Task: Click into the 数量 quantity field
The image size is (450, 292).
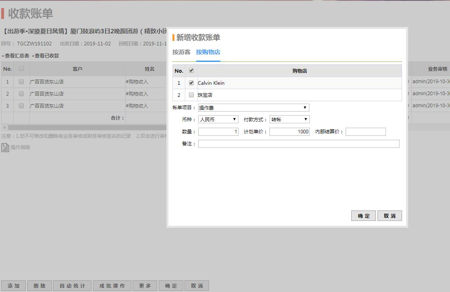Action: point(218,131)
